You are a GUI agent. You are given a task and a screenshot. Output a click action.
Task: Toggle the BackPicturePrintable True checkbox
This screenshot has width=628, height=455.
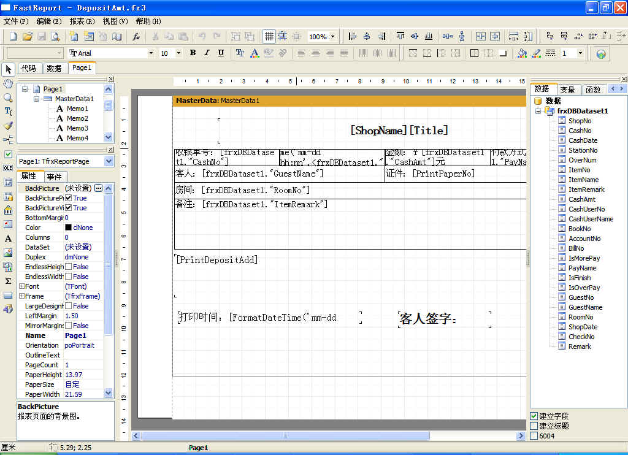pos(69,198)
